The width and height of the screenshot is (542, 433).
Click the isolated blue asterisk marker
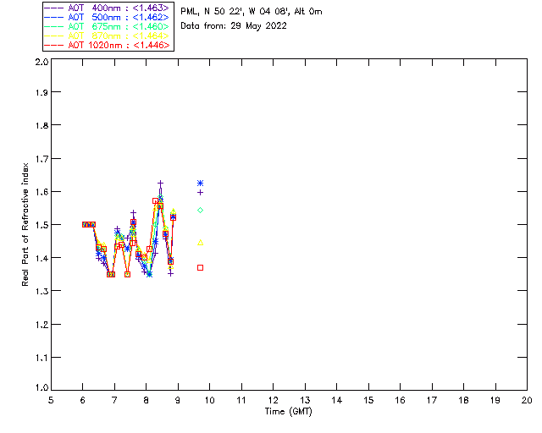200,183
